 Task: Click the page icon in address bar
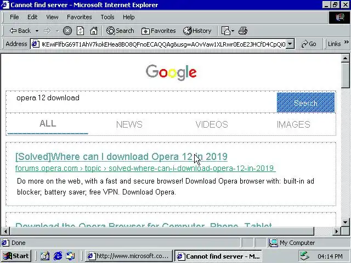tap(35, 44)
